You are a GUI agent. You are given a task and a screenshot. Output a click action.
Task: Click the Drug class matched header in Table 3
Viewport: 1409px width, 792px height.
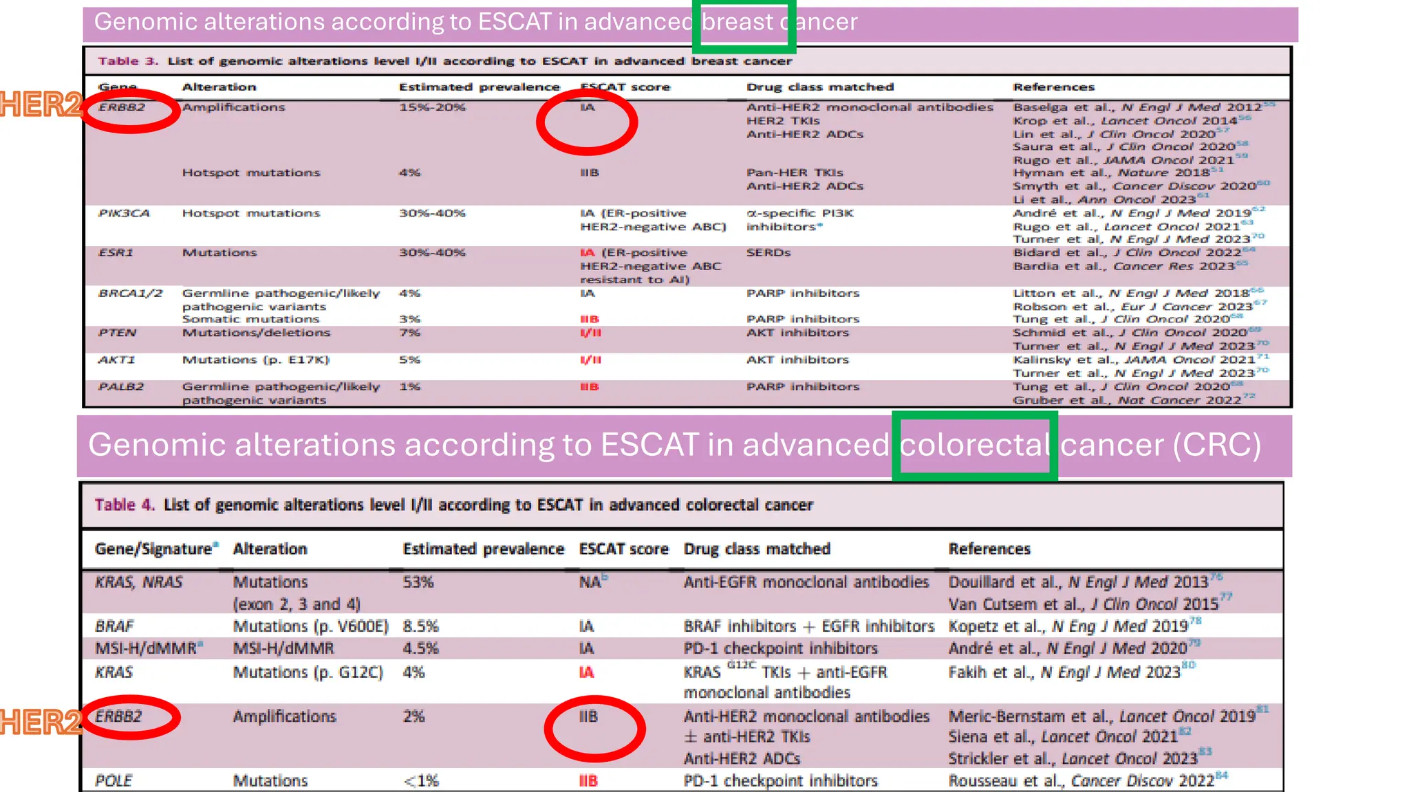point(820,87)
